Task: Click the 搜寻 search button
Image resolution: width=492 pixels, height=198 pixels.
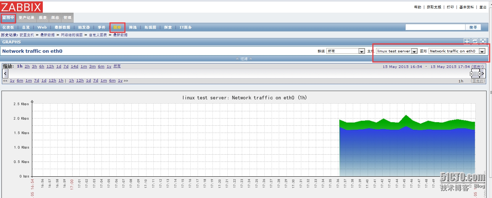Action: point(473,27)
